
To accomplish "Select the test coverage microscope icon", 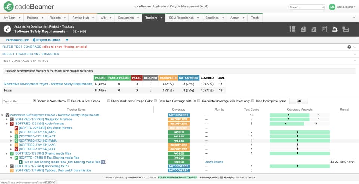I will [x=335, y=29].
